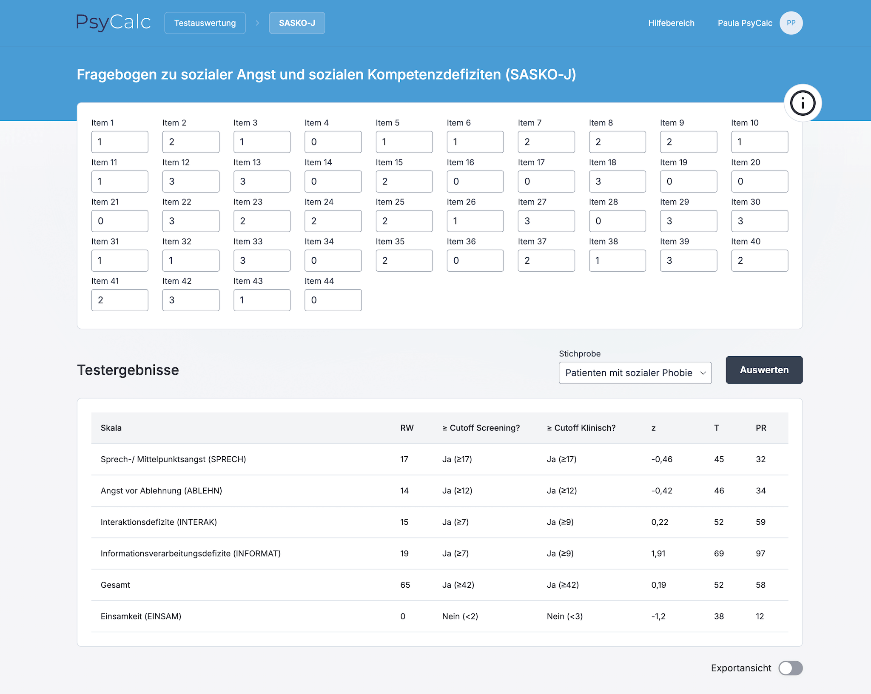Click the breadcrumb chevron separator
The width and height of the screenshot is (871, 694).
click(257, 23)
